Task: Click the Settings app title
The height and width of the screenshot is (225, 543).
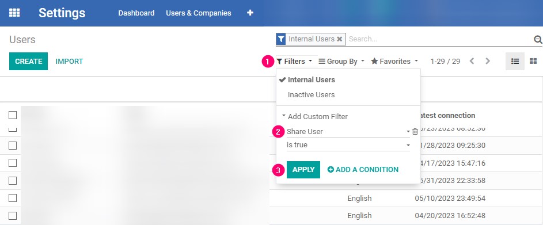Action: pyautogui.click(x=62, y=13)
